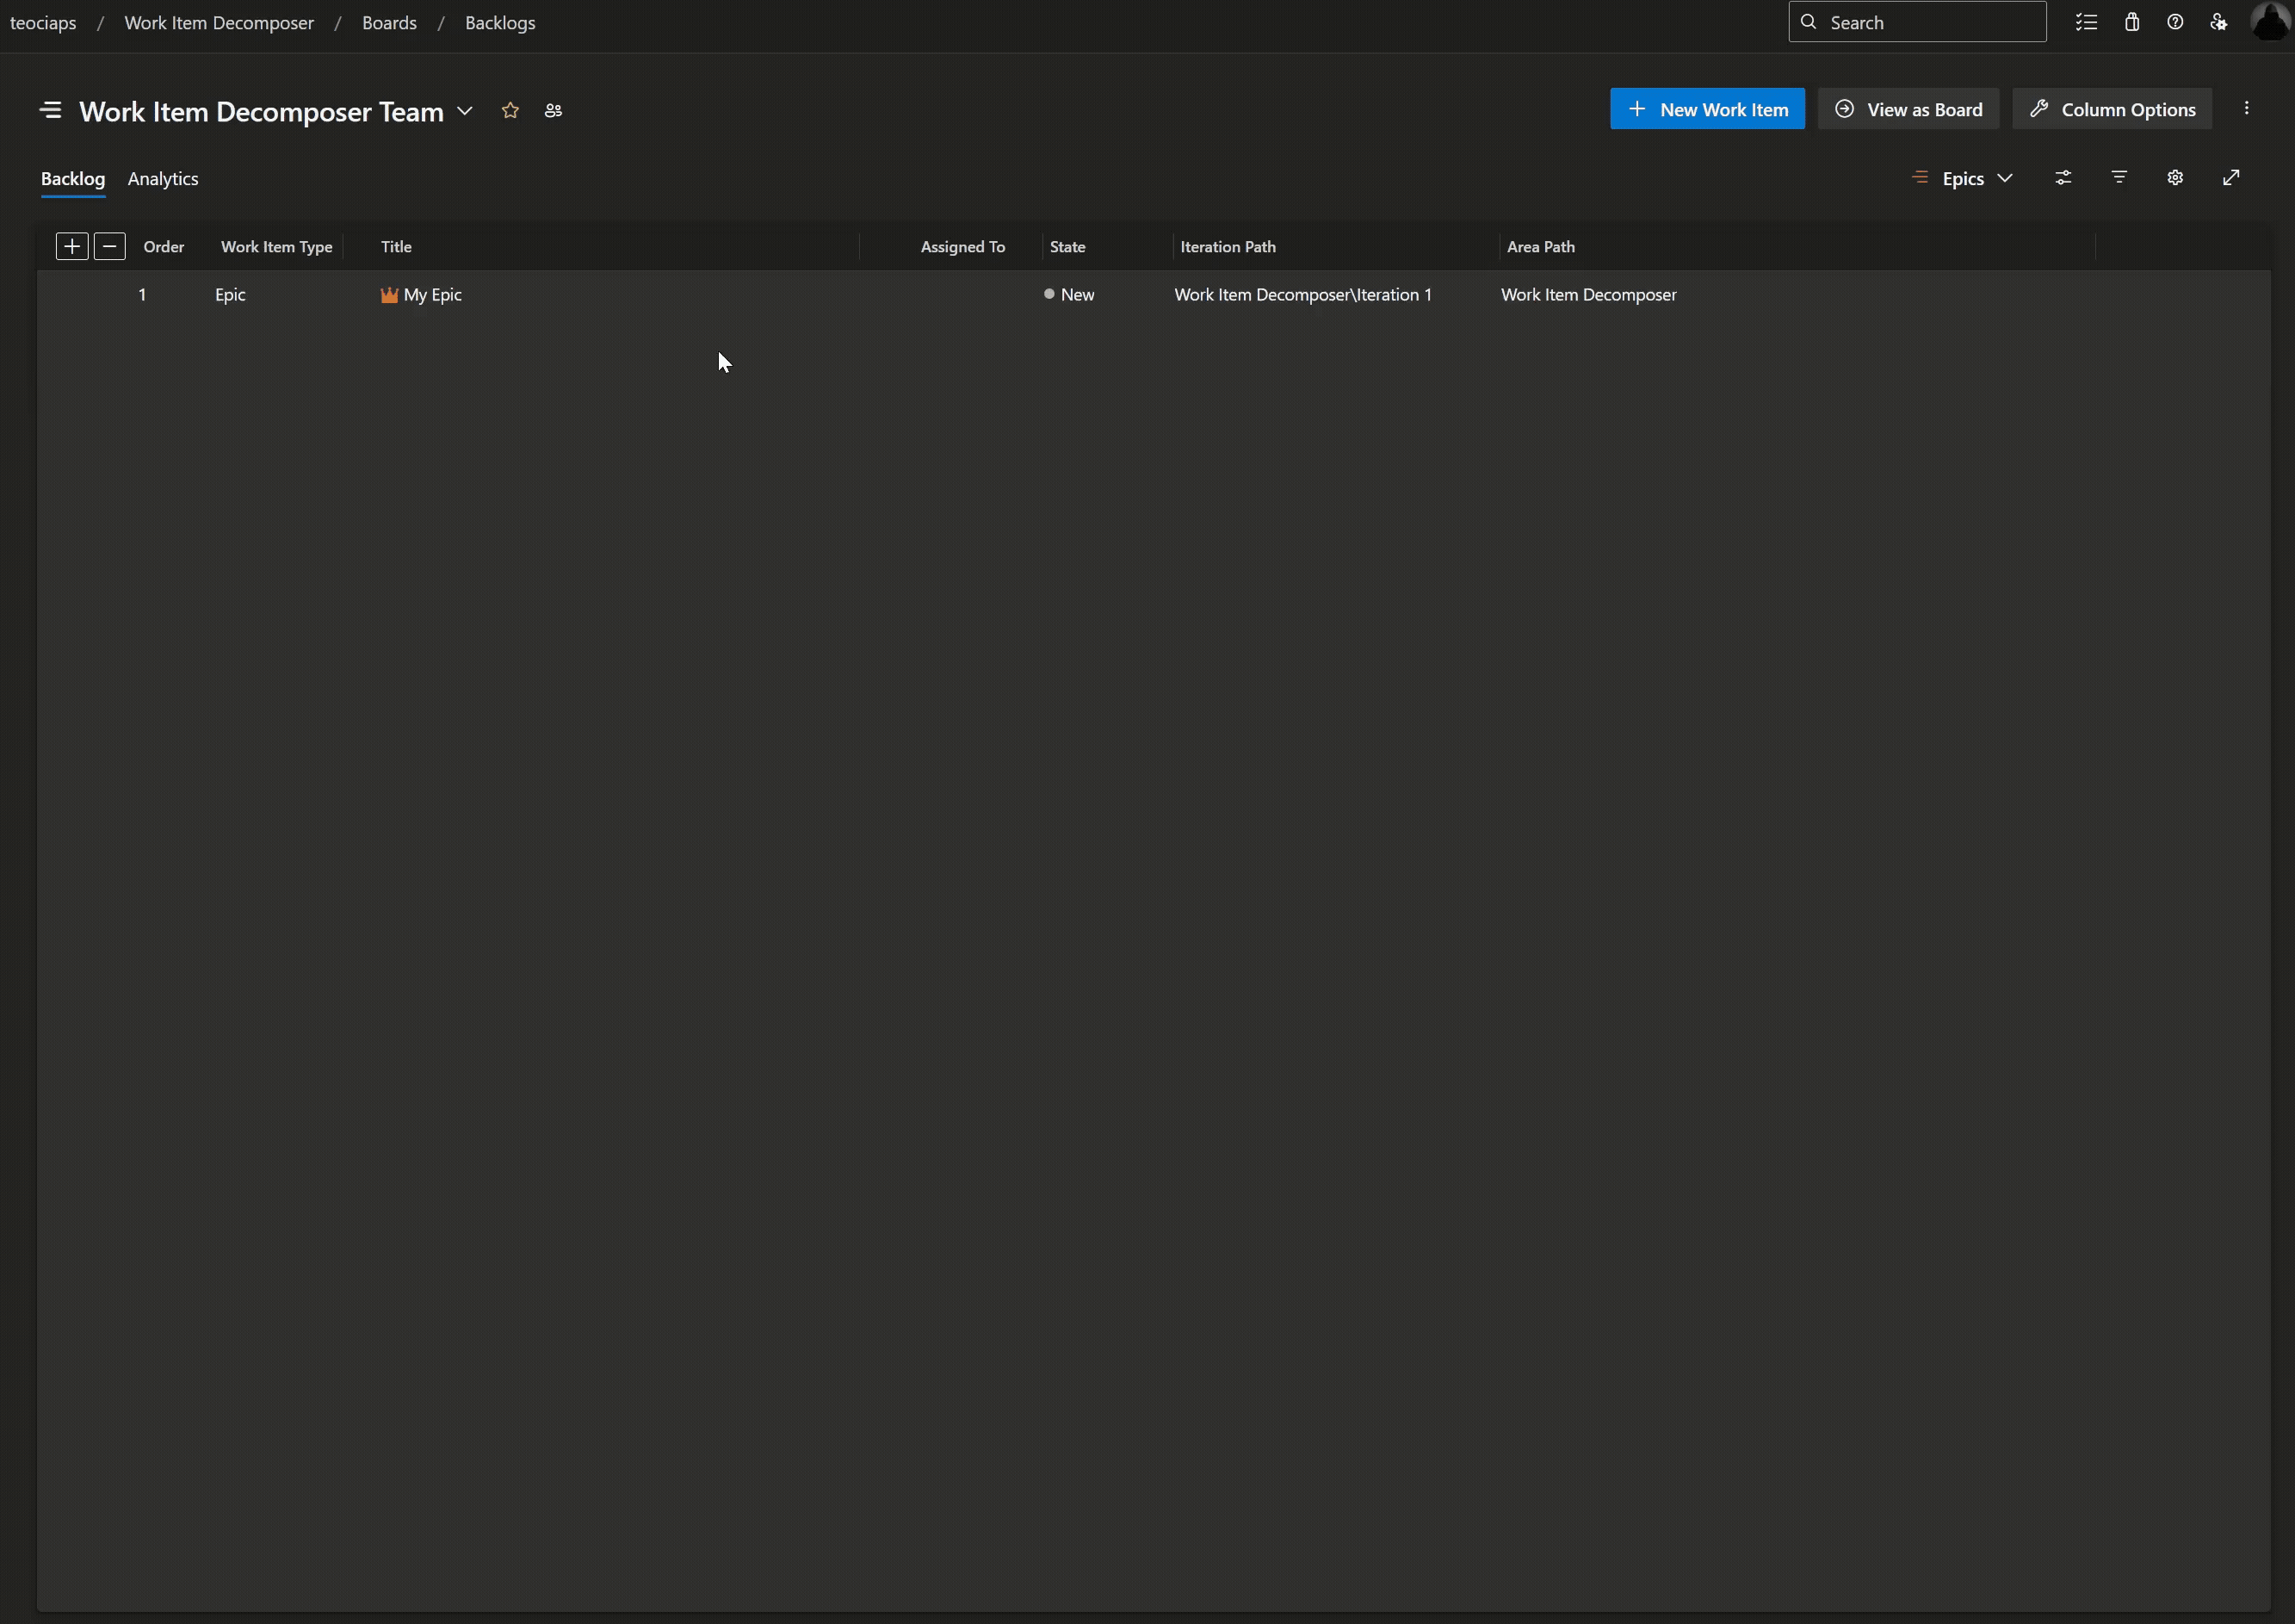Open the help question mark icon
Viewport: 2295px width, 1624px height.
2175,22
